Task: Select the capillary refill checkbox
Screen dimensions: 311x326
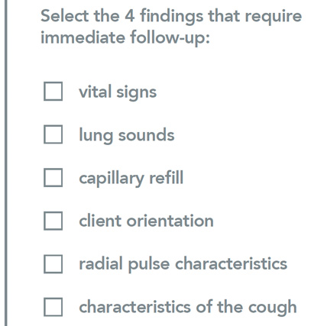Action: [53, 177]
